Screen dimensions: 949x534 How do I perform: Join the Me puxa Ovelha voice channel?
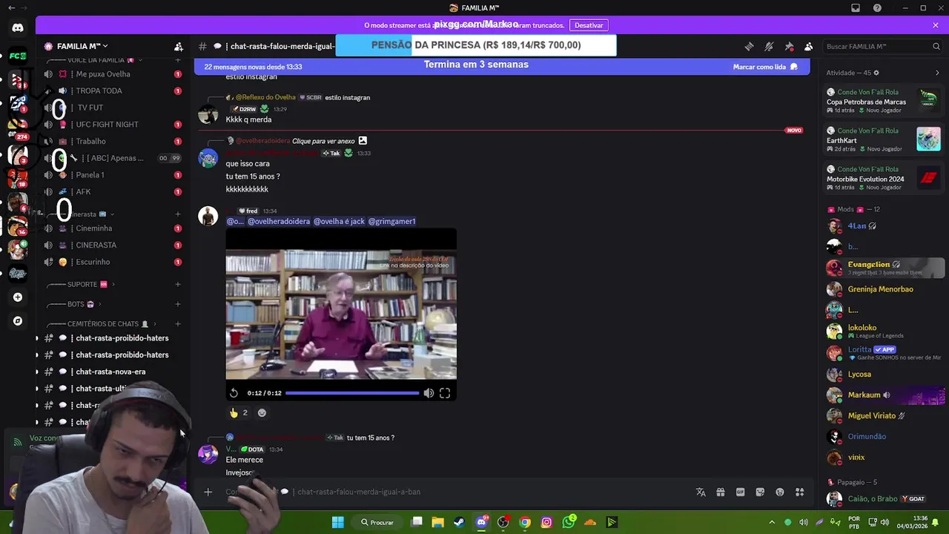(103, 74)
